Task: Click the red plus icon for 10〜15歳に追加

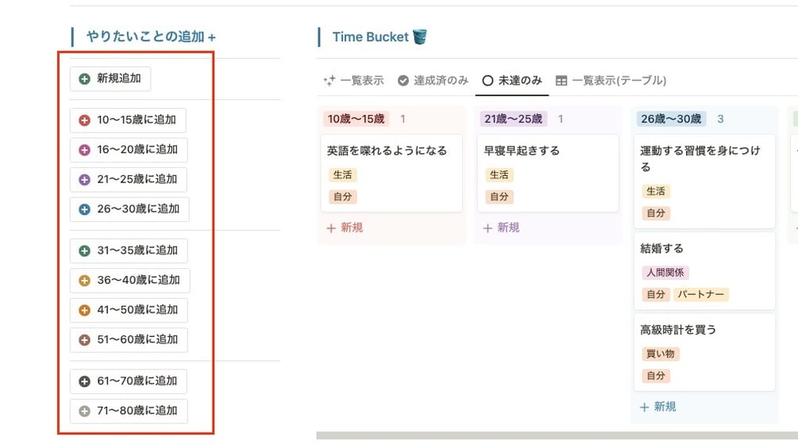Action: (85, 121)
